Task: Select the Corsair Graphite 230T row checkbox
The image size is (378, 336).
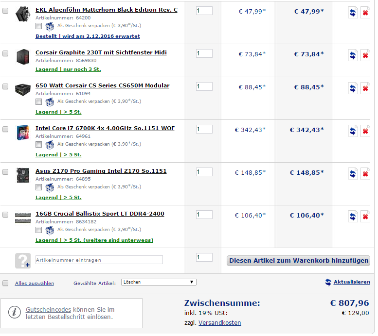Action: 5,53
